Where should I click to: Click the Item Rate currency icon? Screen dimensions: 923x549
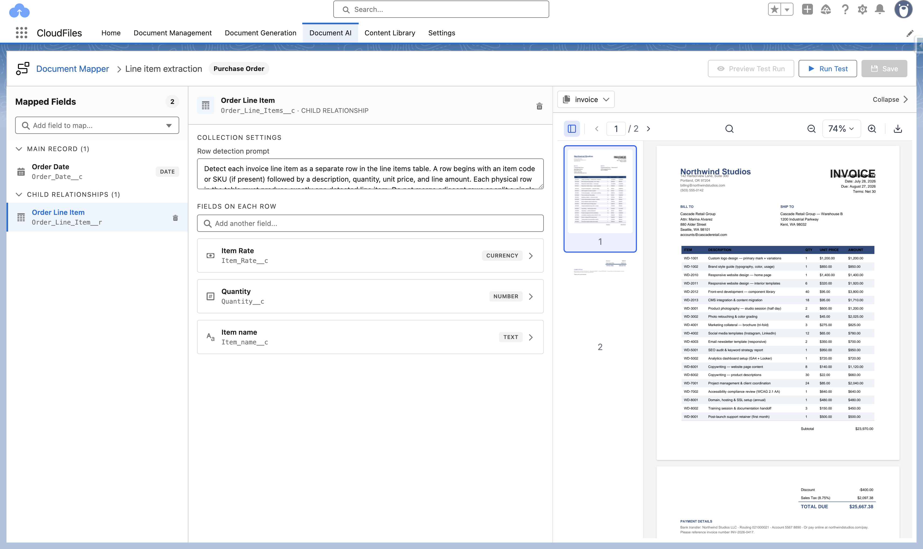click(x=211, y=256)
